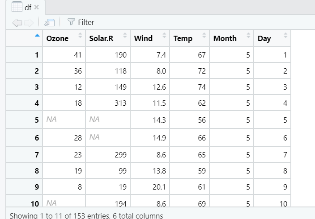Close the df tab
The height and width of the screenshot is (219, 315).
tap(36, 7)
